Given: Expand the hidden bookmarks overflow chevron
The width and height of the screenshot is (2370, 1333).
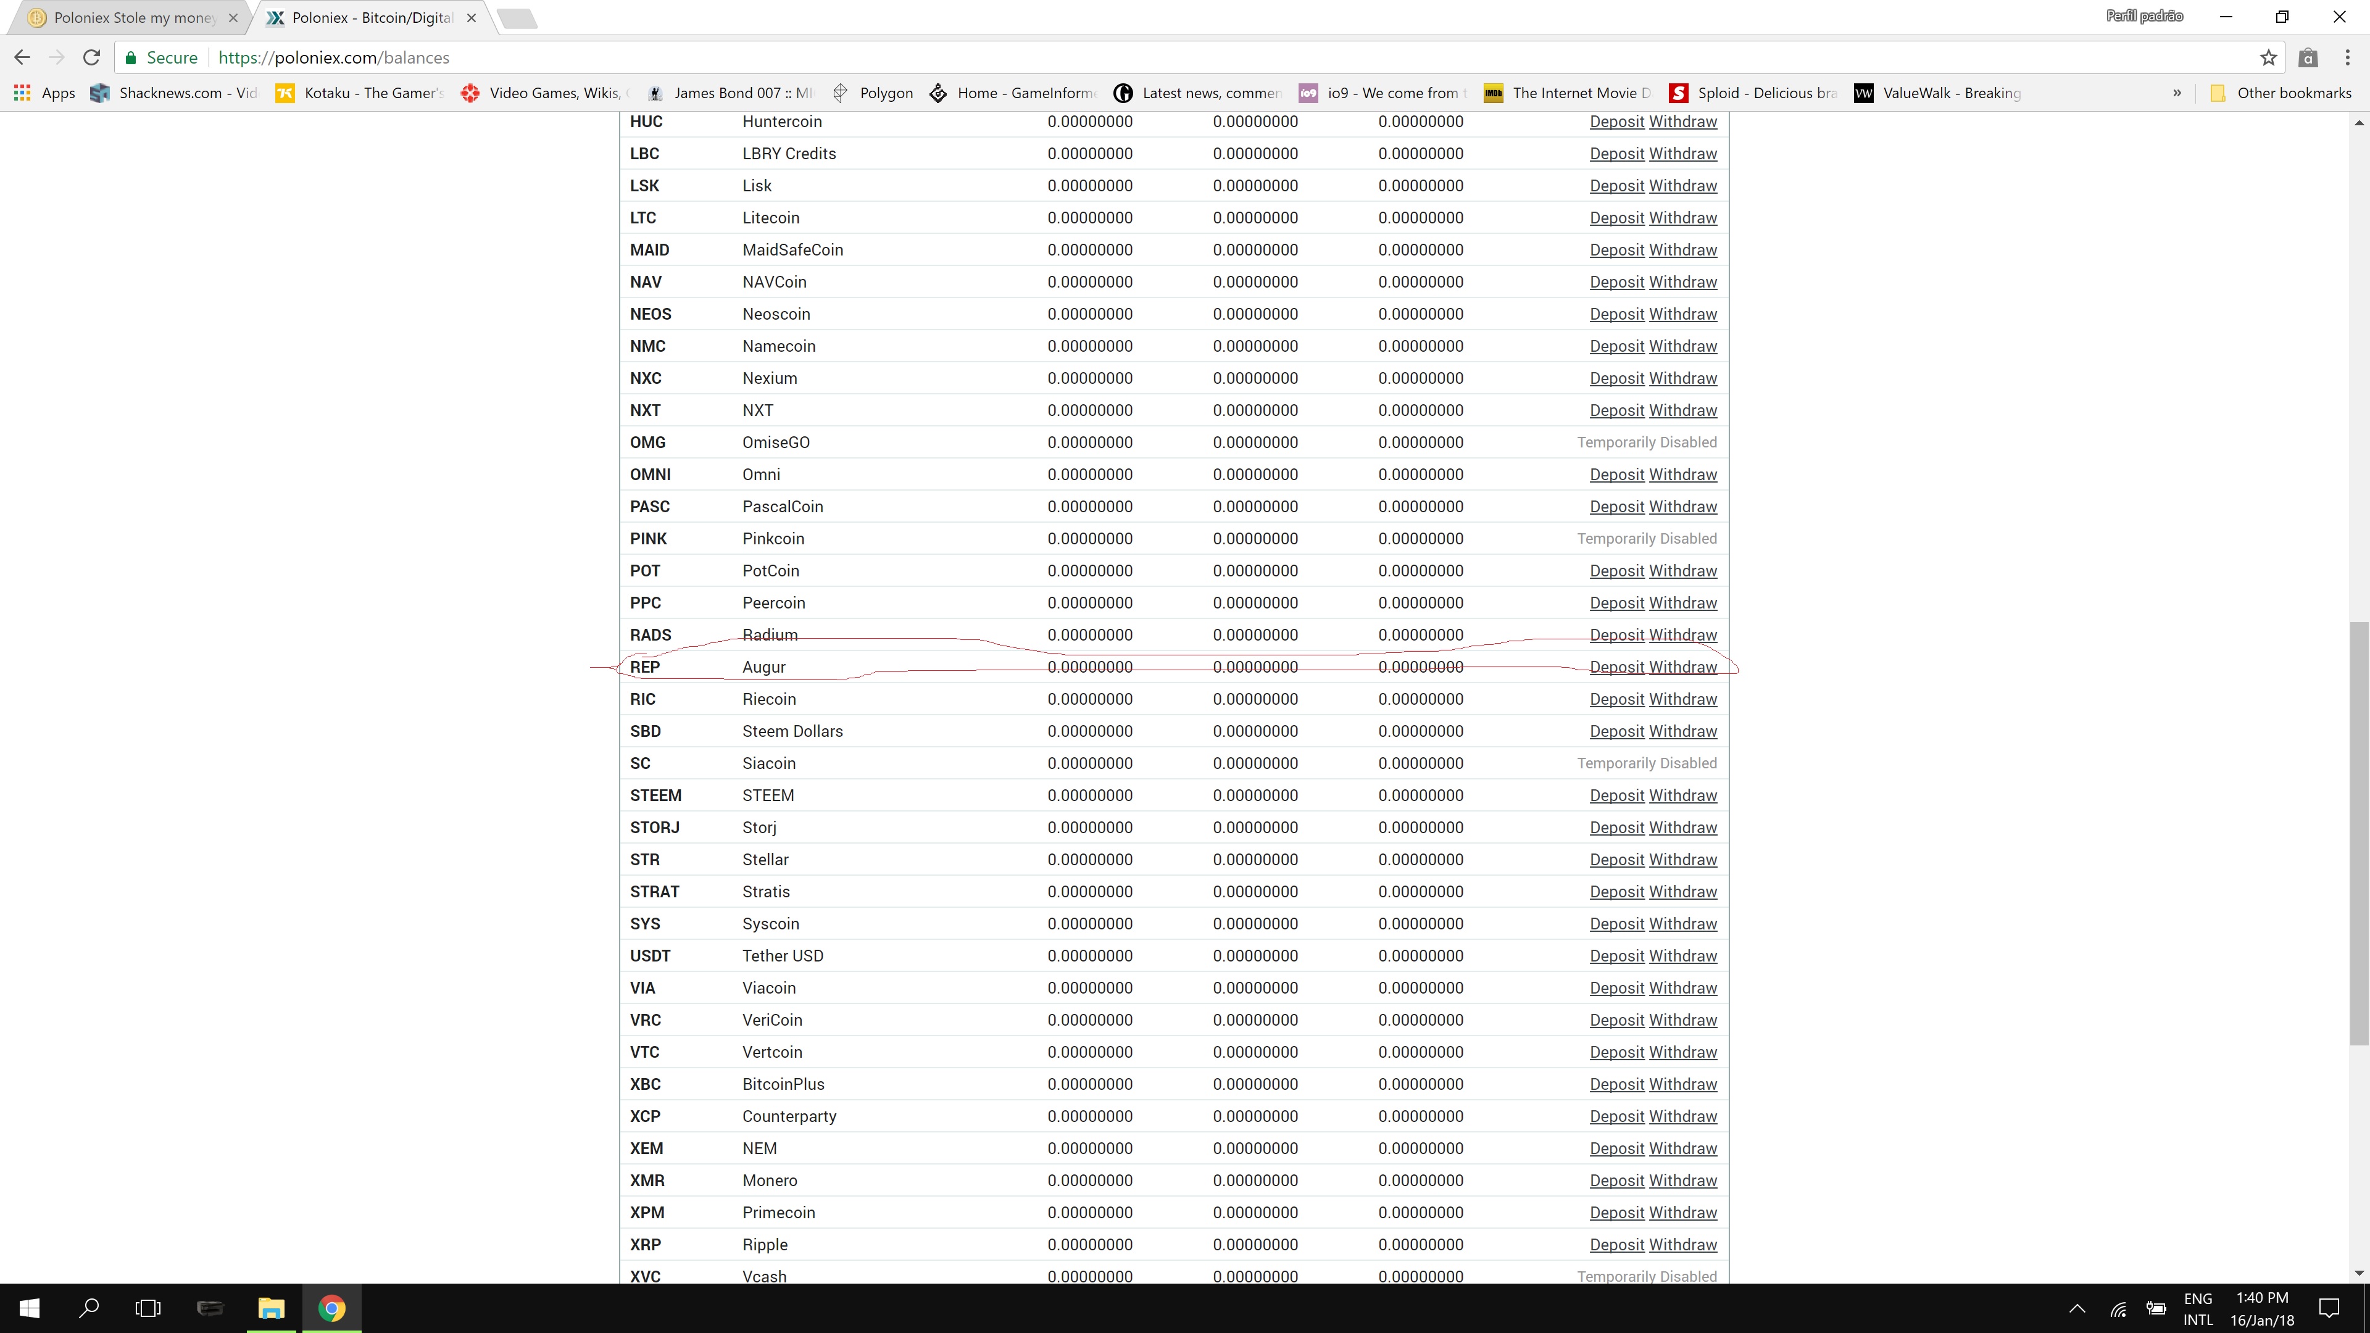Looking at the screenshot, I should pyautogui.click(x=2177, y=93).
